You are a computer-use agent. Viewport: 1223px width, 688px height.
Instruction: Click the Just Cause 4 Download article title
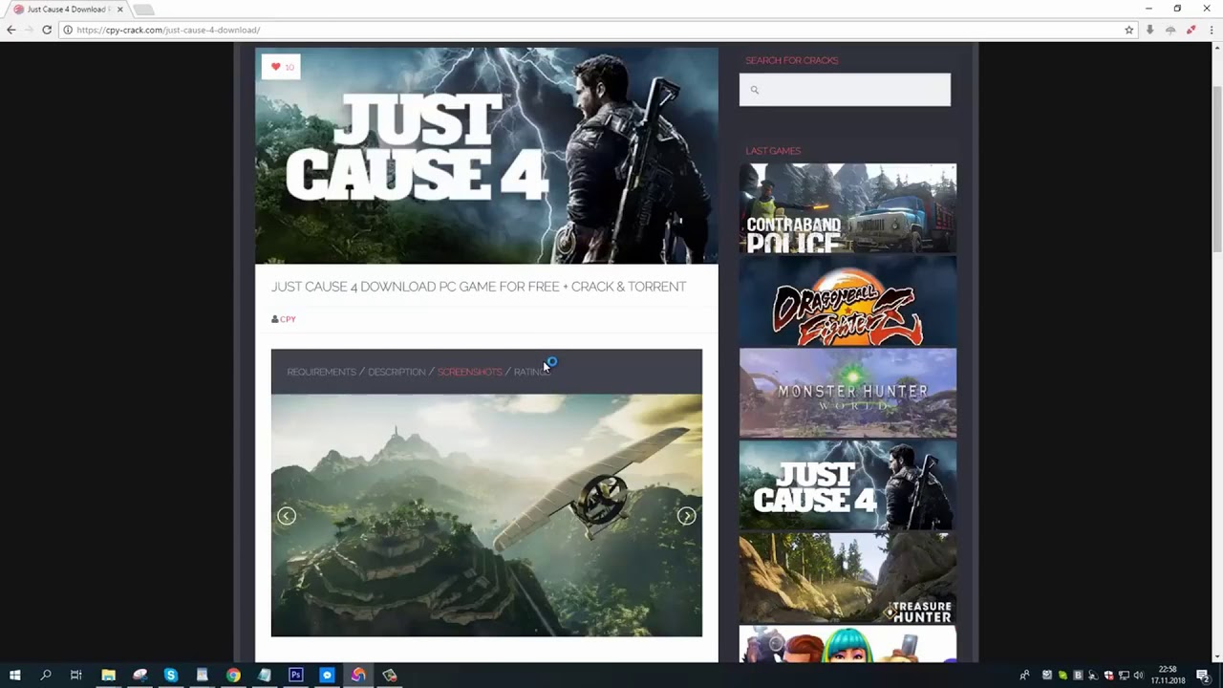[x=479, y=287]
